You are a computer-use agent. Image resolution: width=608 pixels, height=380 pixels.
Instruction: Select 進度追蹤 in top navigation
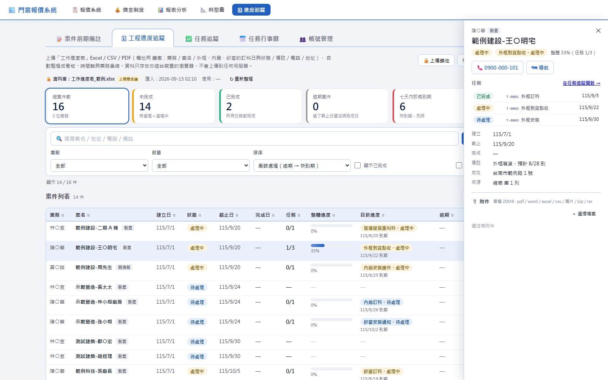[x=251, y=10]
